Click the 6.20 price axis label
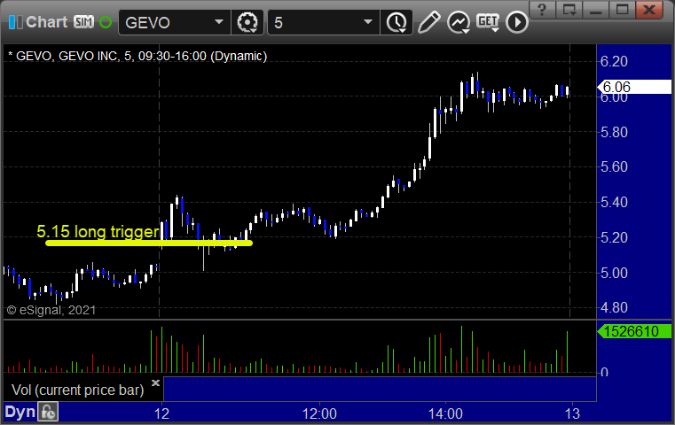Image resolution: width=675 pixels, height=425 pixels. pos(614,61)
